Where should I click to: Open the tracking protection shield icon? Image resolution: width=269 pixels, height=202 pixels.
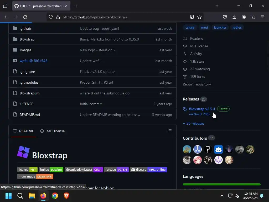[x=51, y=17]
